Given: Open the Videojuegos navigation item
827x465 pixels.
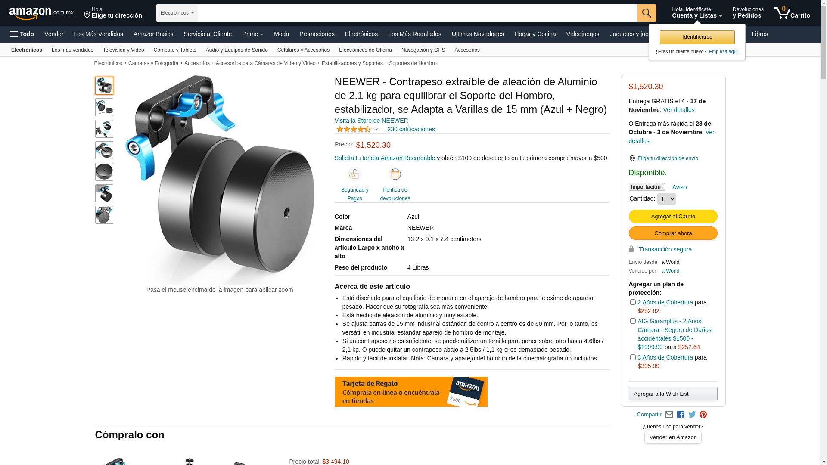Looking at the screenshot, I should (x=582, y=34).
